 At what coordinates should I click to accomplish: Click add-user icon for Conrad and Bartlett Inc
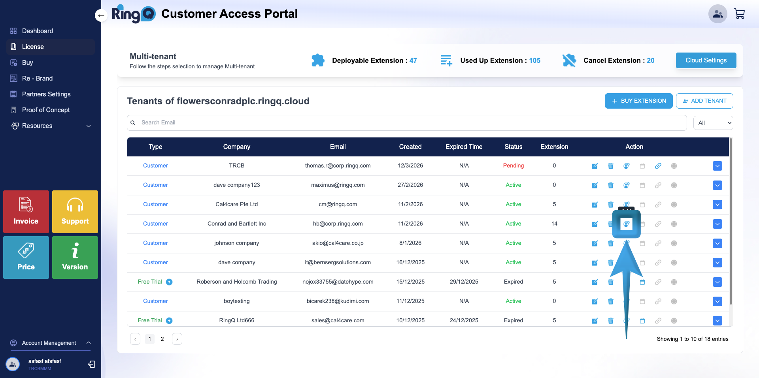coord(626,224)
